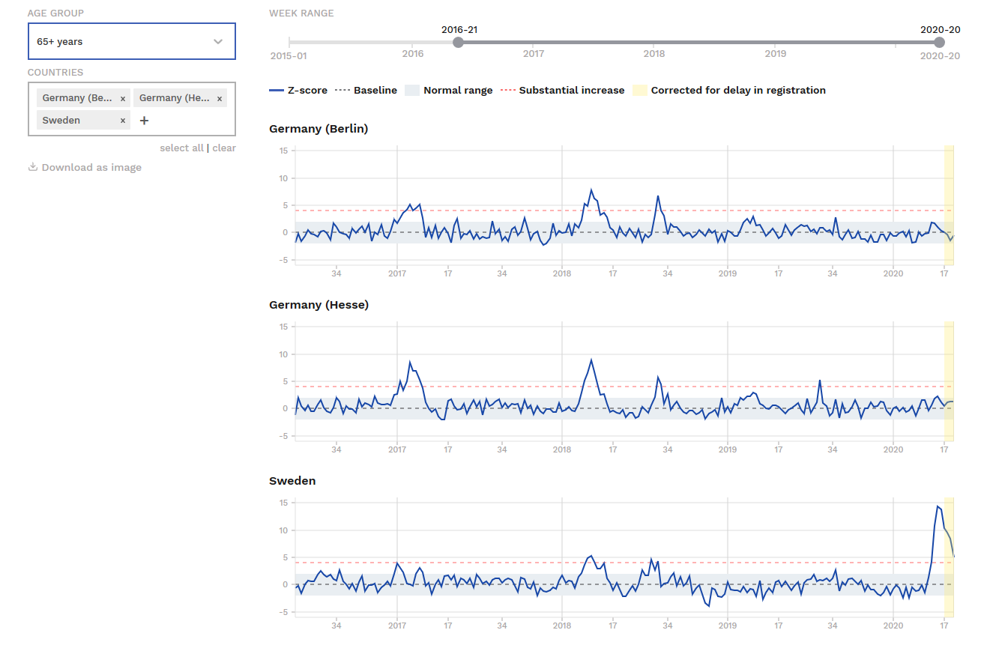Click the download icon beside Download as image

(33, 167)
